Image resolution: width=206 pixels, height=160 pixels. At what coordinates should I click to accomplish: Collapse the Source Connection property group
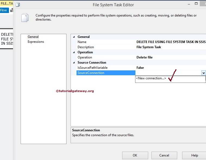pos(74,63)
